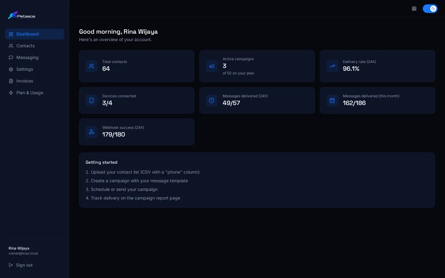Click the 'of 50 on your plan' text
The width and height of the screenshot is (445, 278).
click(238, 73)
